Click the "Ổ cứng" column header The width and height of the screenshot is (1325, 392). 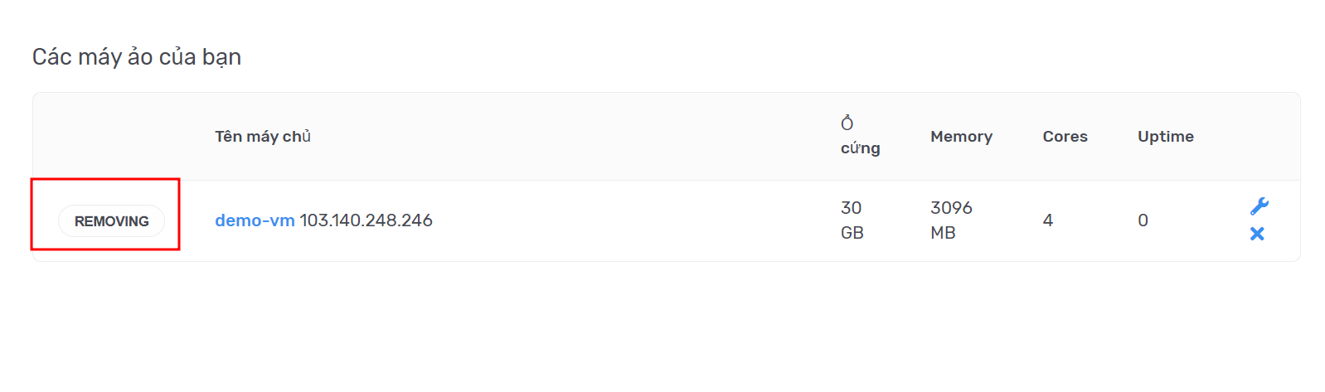pyautogui.click(x=860, y=136)
